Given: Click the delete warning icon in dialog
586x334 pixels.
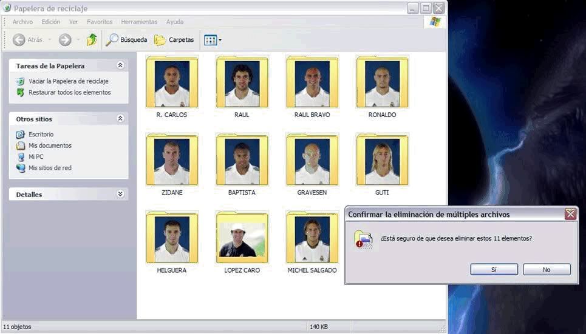Looking at the screenshot, I should [x=364, y=239].
